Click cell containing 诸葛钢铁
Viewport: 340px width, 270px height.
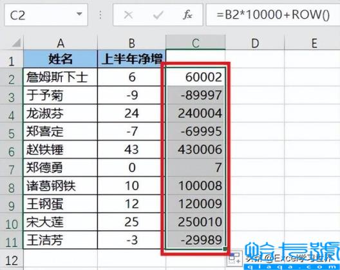[61, 186]
